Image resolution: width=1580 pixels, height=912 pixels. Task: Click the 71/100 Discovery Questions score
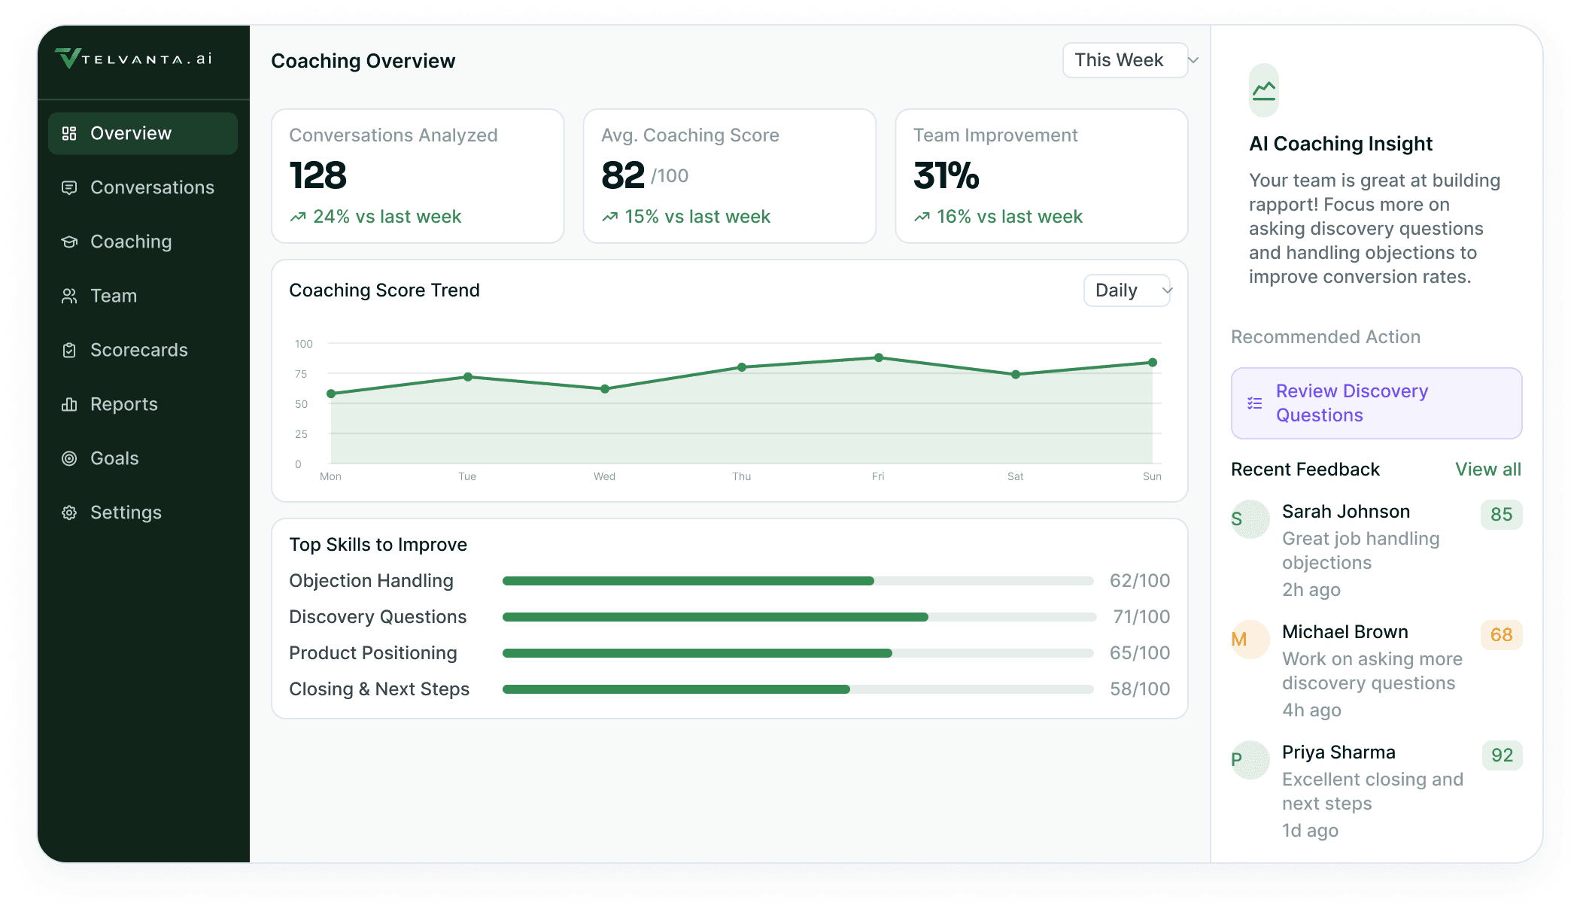tap(1141, 617)
